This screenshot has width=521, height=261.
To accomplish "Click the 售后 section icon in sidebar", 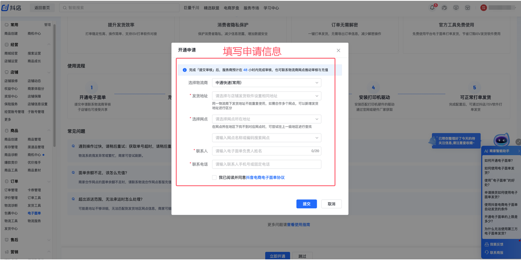I will [x=7, y=240].
